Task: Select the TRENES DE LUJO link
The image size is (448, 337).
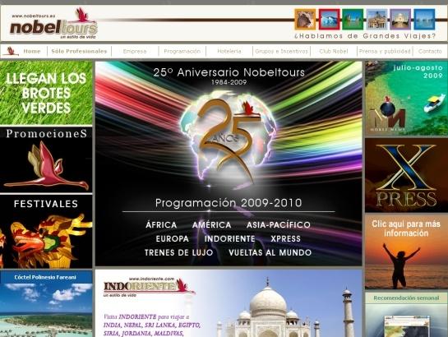Action: (x=178, y=252)
